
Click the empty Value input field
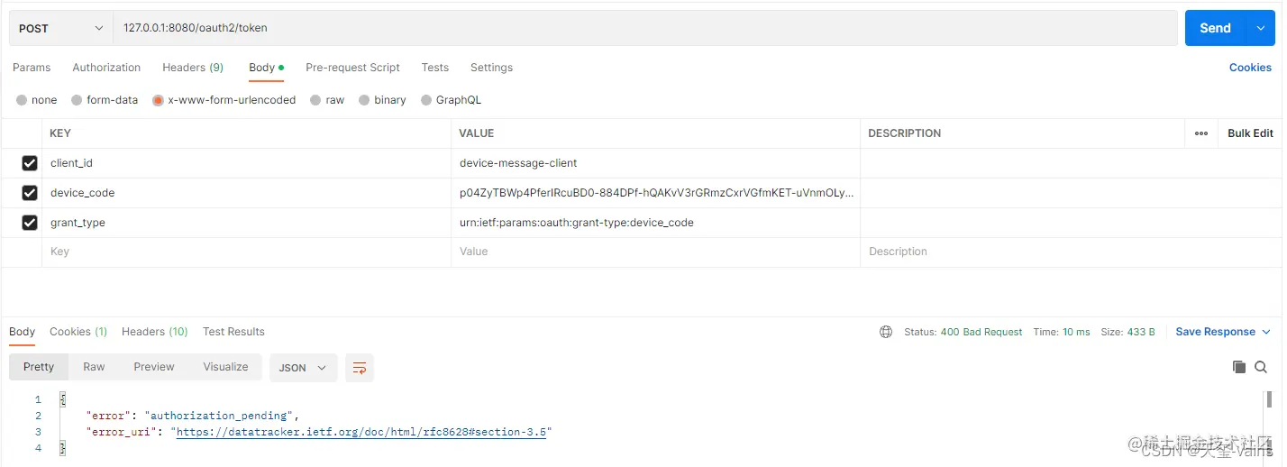tap(655, 252)
